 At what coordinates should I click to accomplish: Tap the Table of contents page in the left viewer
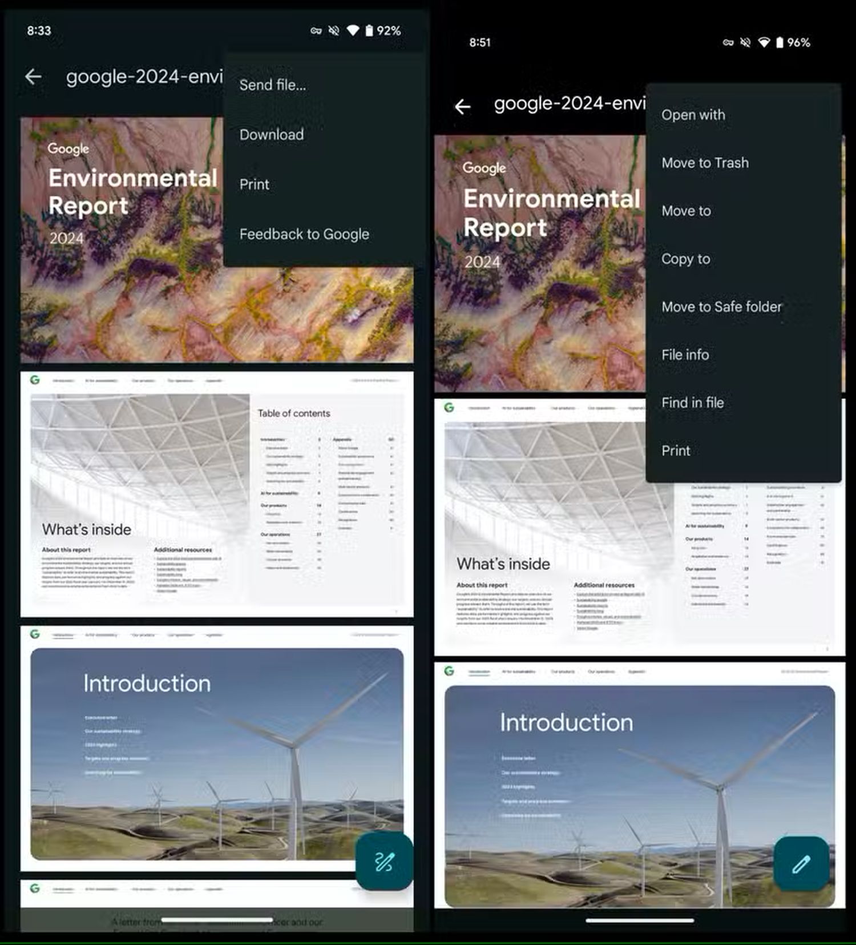(217, 494)
